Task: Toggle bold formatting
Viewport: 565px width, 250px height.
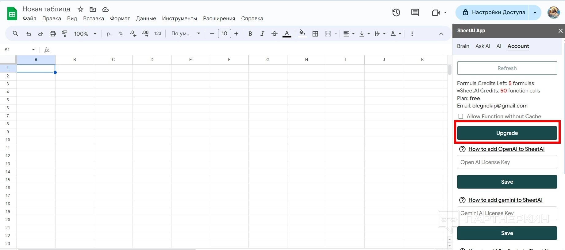Action: point(250,34)
